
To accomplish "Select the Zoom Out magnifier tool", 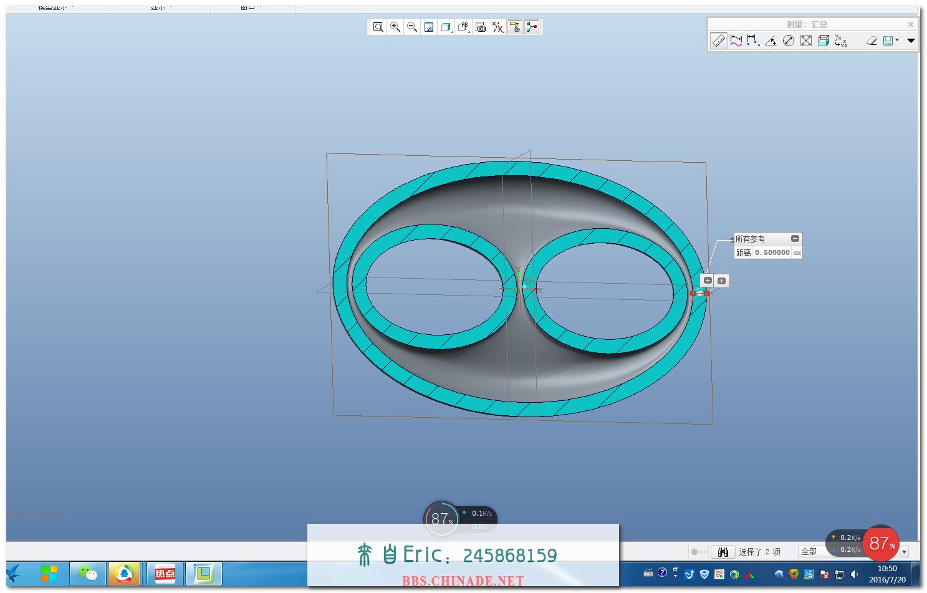I will click(412, 27).
